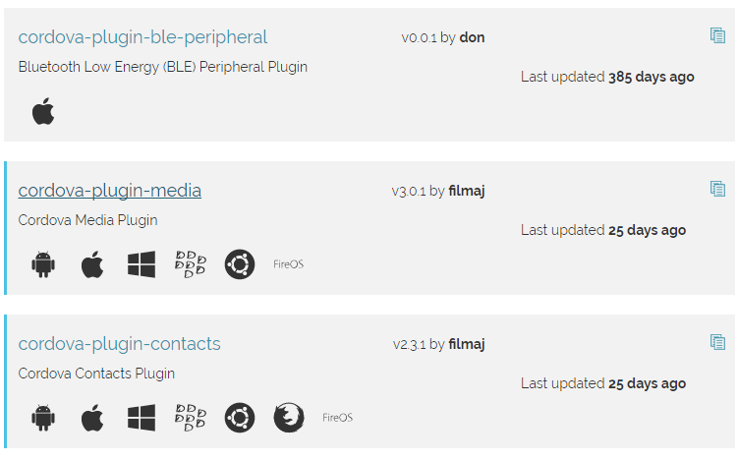Click Apple icon in cordova-plugin-media row
Screen dimensions: 737x461
point(92,264)
